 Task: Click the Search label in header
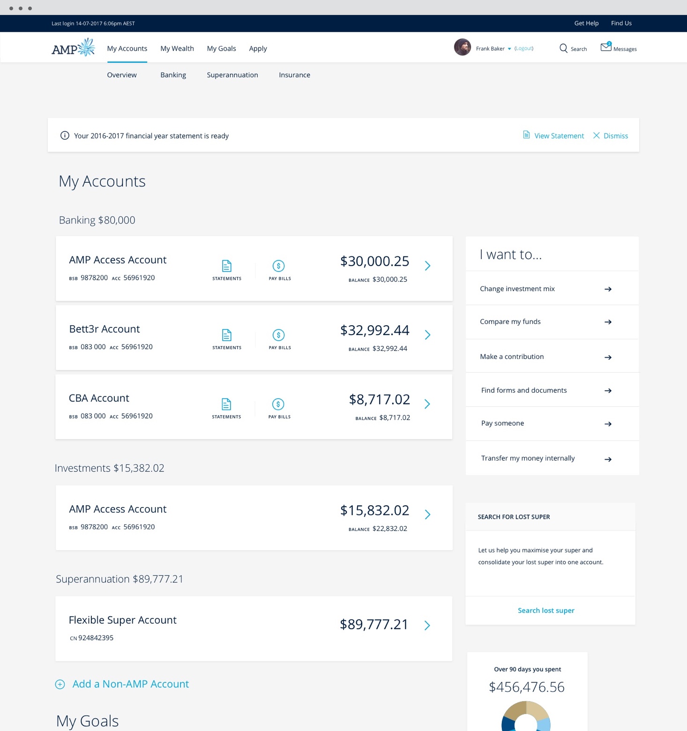pos(579,49)
